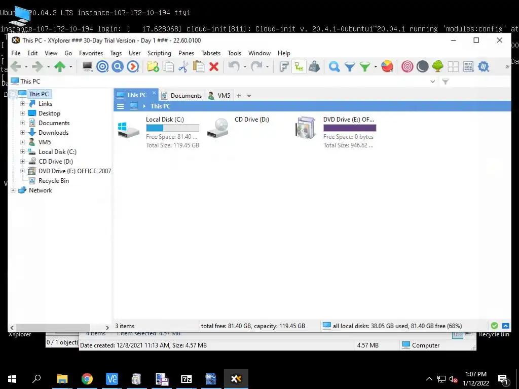Screen dimensions: 519x389
Task: Open the green filter dropdown arrow
Action: click(x=376, y=67)
